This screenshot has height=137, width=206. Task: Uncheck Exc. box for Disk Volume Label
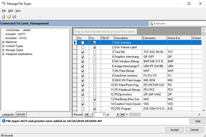pyautogui.click(x=95, y=47)
